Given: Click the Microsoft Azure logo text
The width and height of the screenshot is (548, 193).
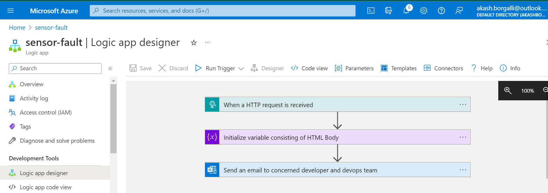Looking at the screenshot, I should [x=54, y=11].
